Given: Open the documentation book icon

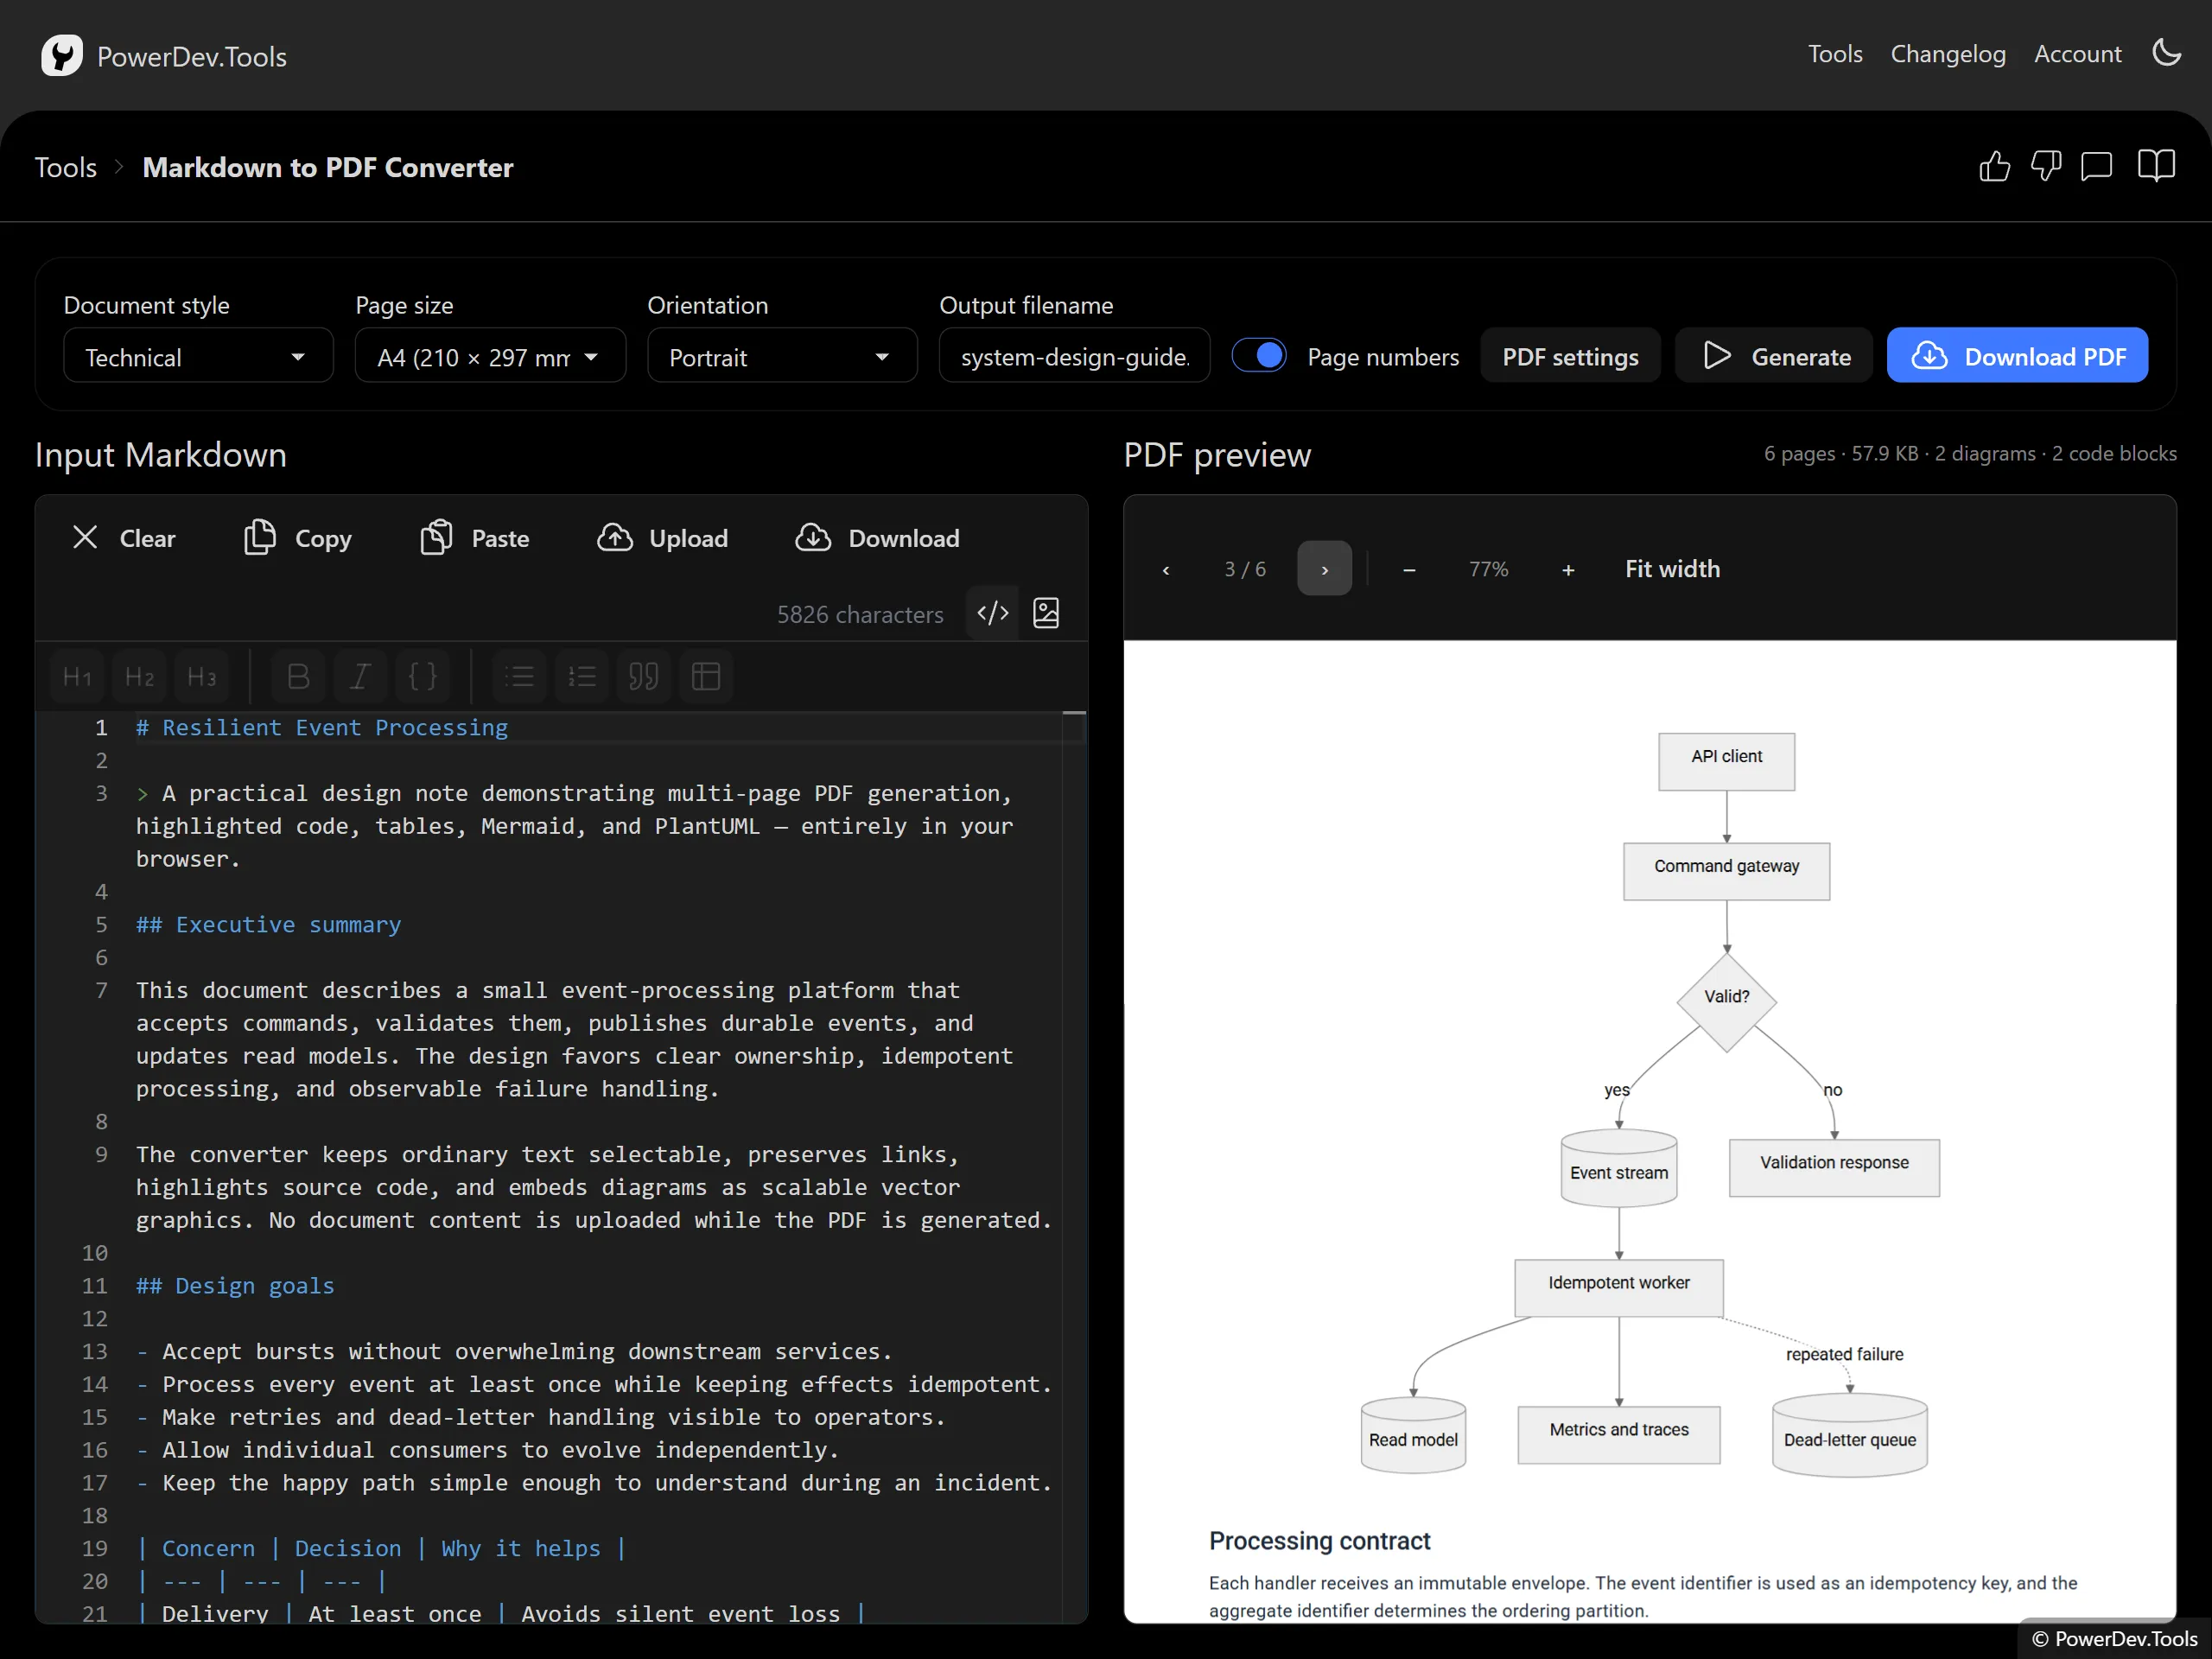Looking at the screenshot, I should click(2156, 166).
